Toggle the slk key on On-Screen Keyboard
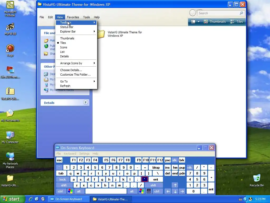This screenshot has height=203, width=270. coord(175,160)
